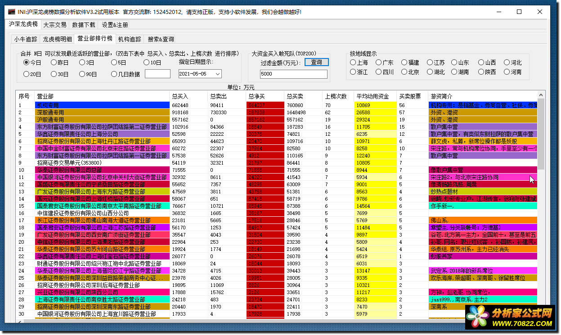Click the scroll-up arrow of the table
Viewport: 561px width, 335px height.
point(541,95)
